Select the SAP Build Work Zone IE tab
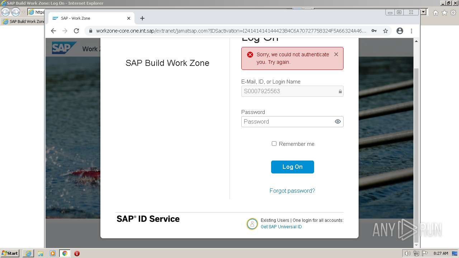 [x=23, y=21]
